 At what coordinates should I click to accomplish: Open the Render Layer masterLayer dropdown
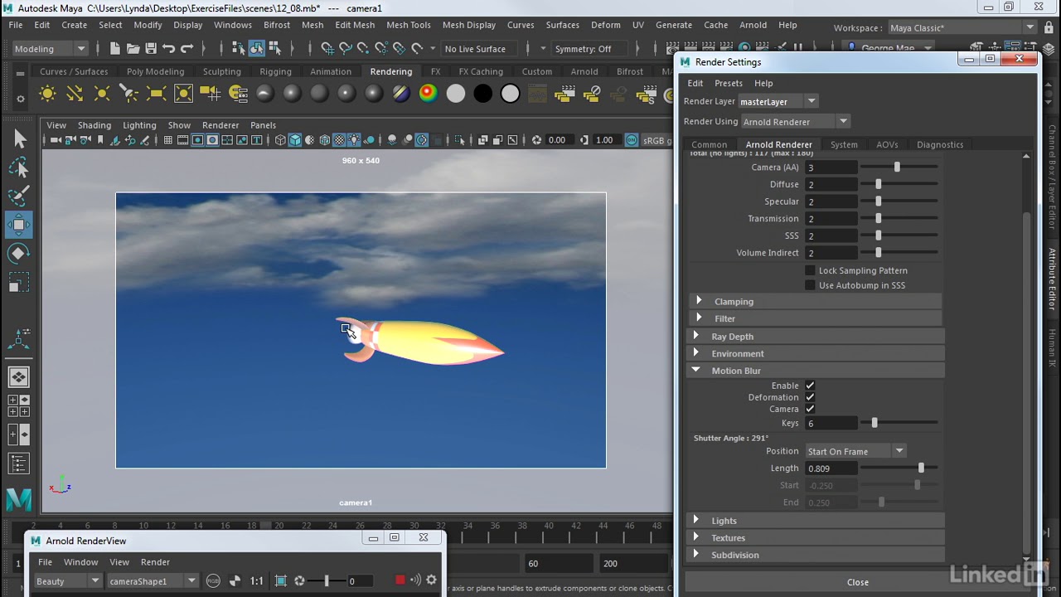[x=778, y=101]
